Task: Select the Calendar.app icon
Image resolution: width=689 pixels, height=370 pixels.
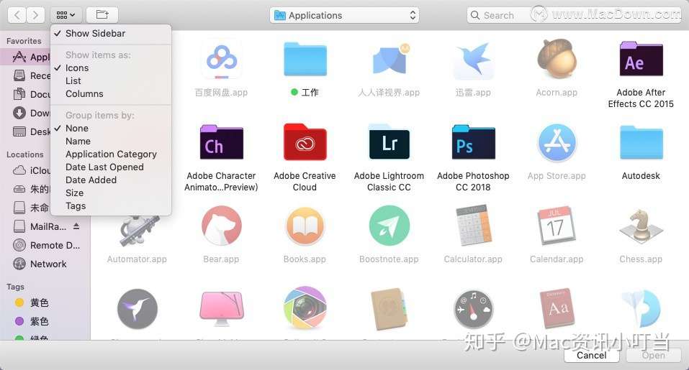Action: click(x=557, y=226)
